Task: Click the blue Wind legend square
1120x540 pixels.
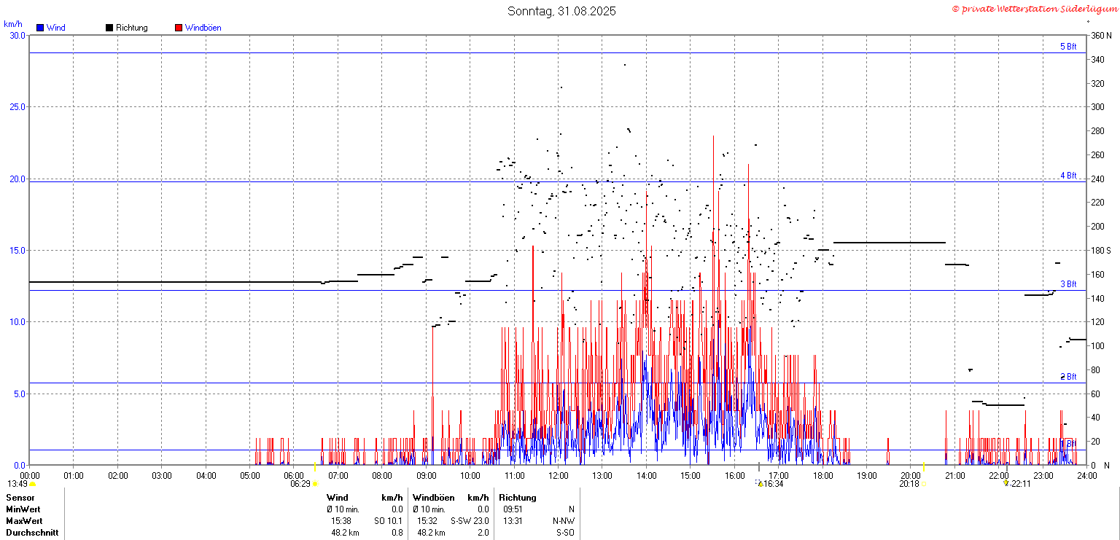Action: pos(40,28)
